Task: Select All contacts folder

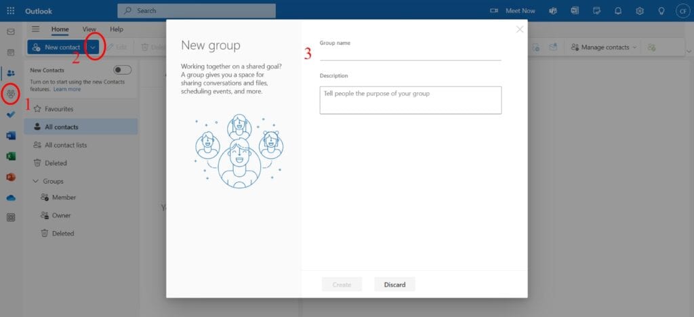Action: tap(81, 127)
